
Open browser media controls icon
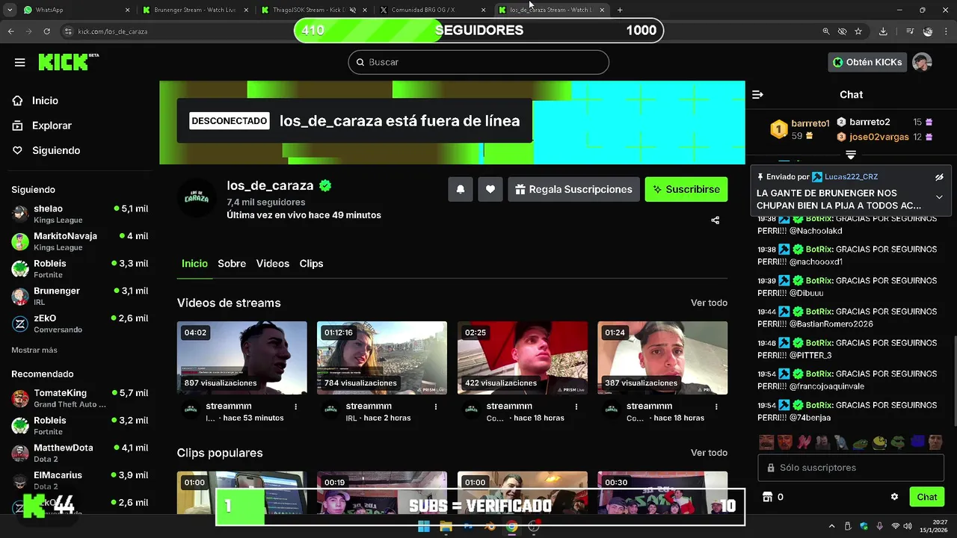[x=910, y=31]
